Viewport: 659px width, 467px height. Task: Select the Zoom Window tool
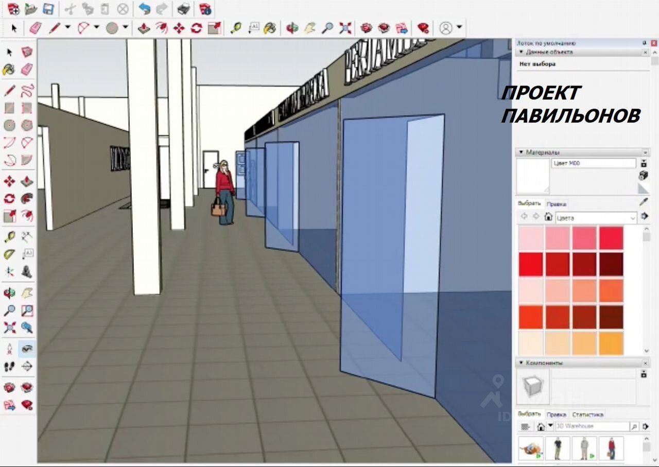click(x=27, y=310)
